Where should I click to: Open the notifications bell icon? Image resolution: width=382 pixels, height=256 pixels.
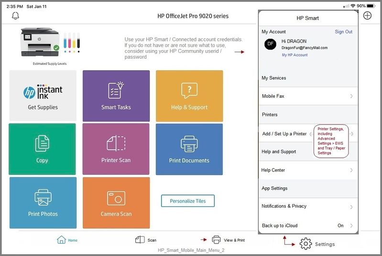(x=15, y=16)
